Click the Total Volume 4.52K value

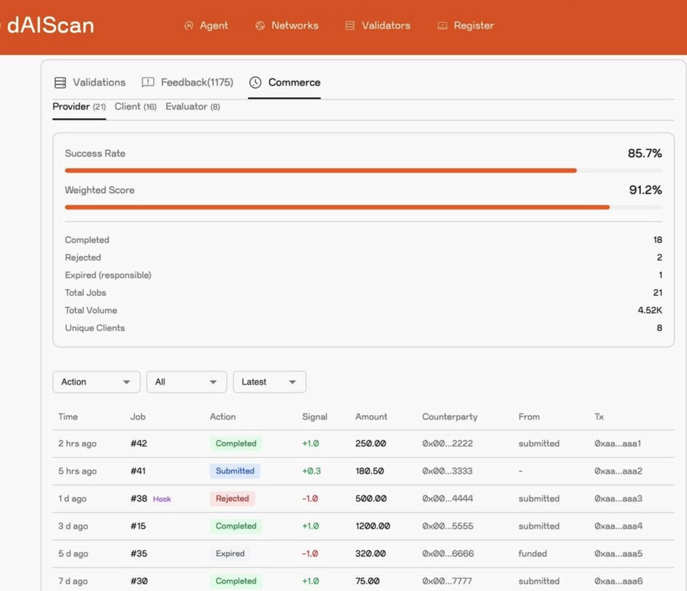(x=650, y=310)
